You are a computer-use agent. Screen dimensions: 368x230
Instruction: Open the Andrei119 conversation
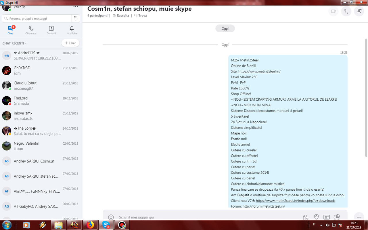(x=41, y=55)
